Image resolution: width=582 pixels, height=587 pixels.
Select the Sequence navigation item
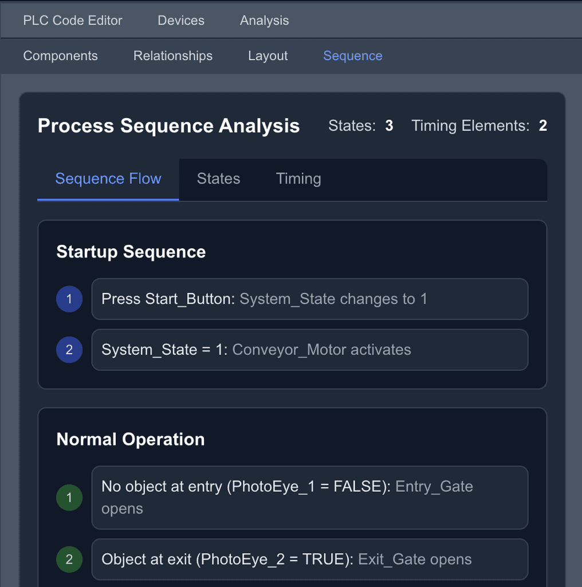352,56
